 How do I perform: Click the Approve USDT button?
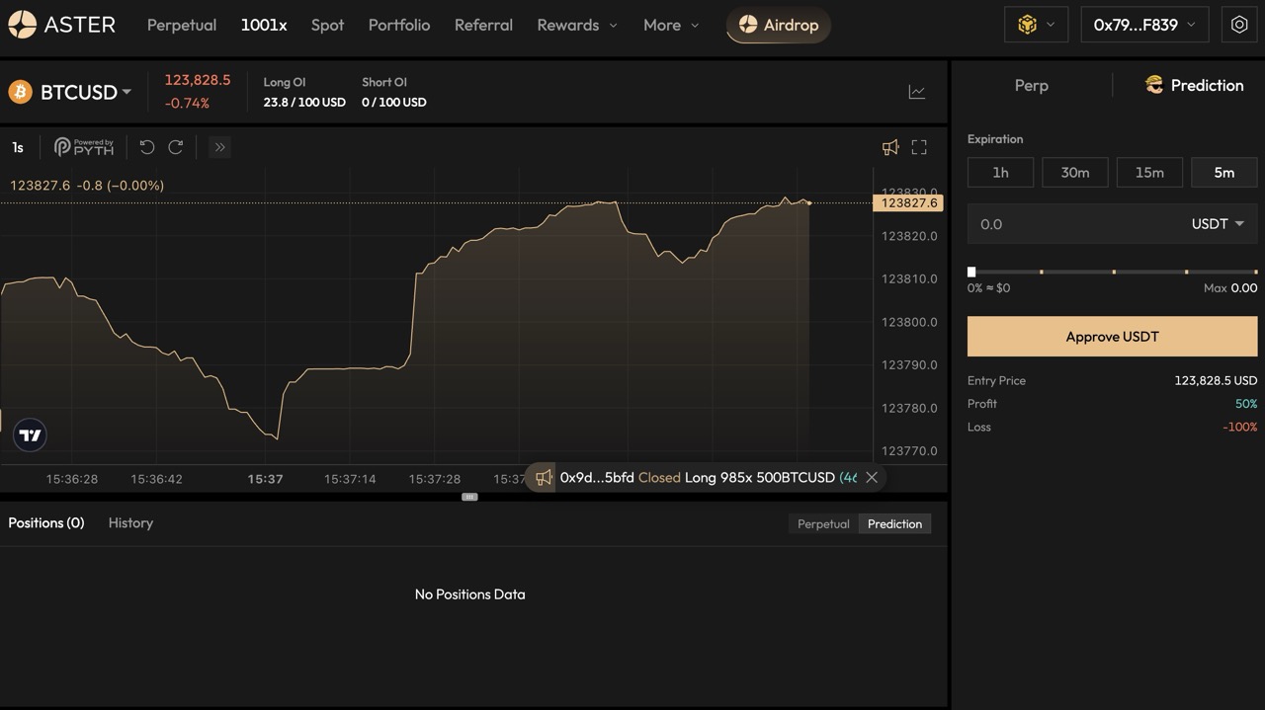pyautogui.click(x=1112, y=337)
